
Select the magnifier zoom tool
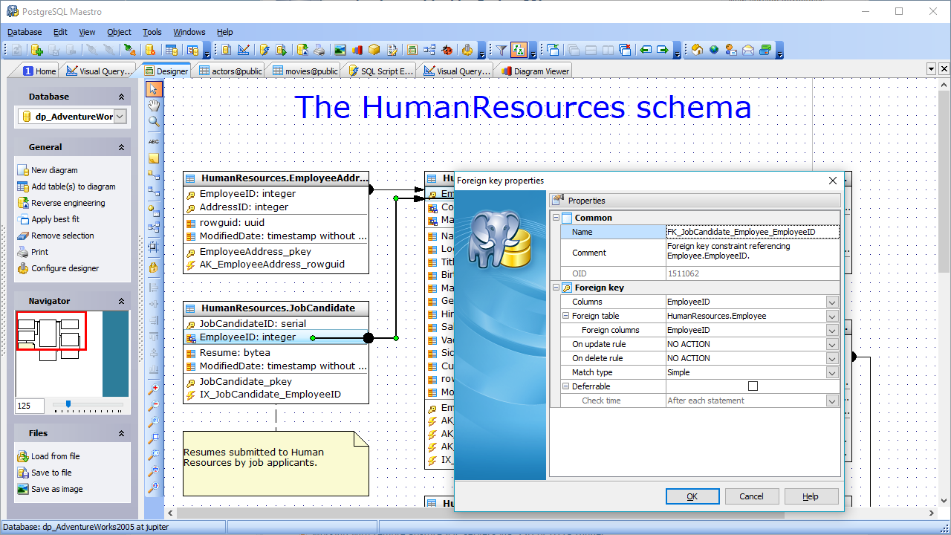tap(154, 122)
